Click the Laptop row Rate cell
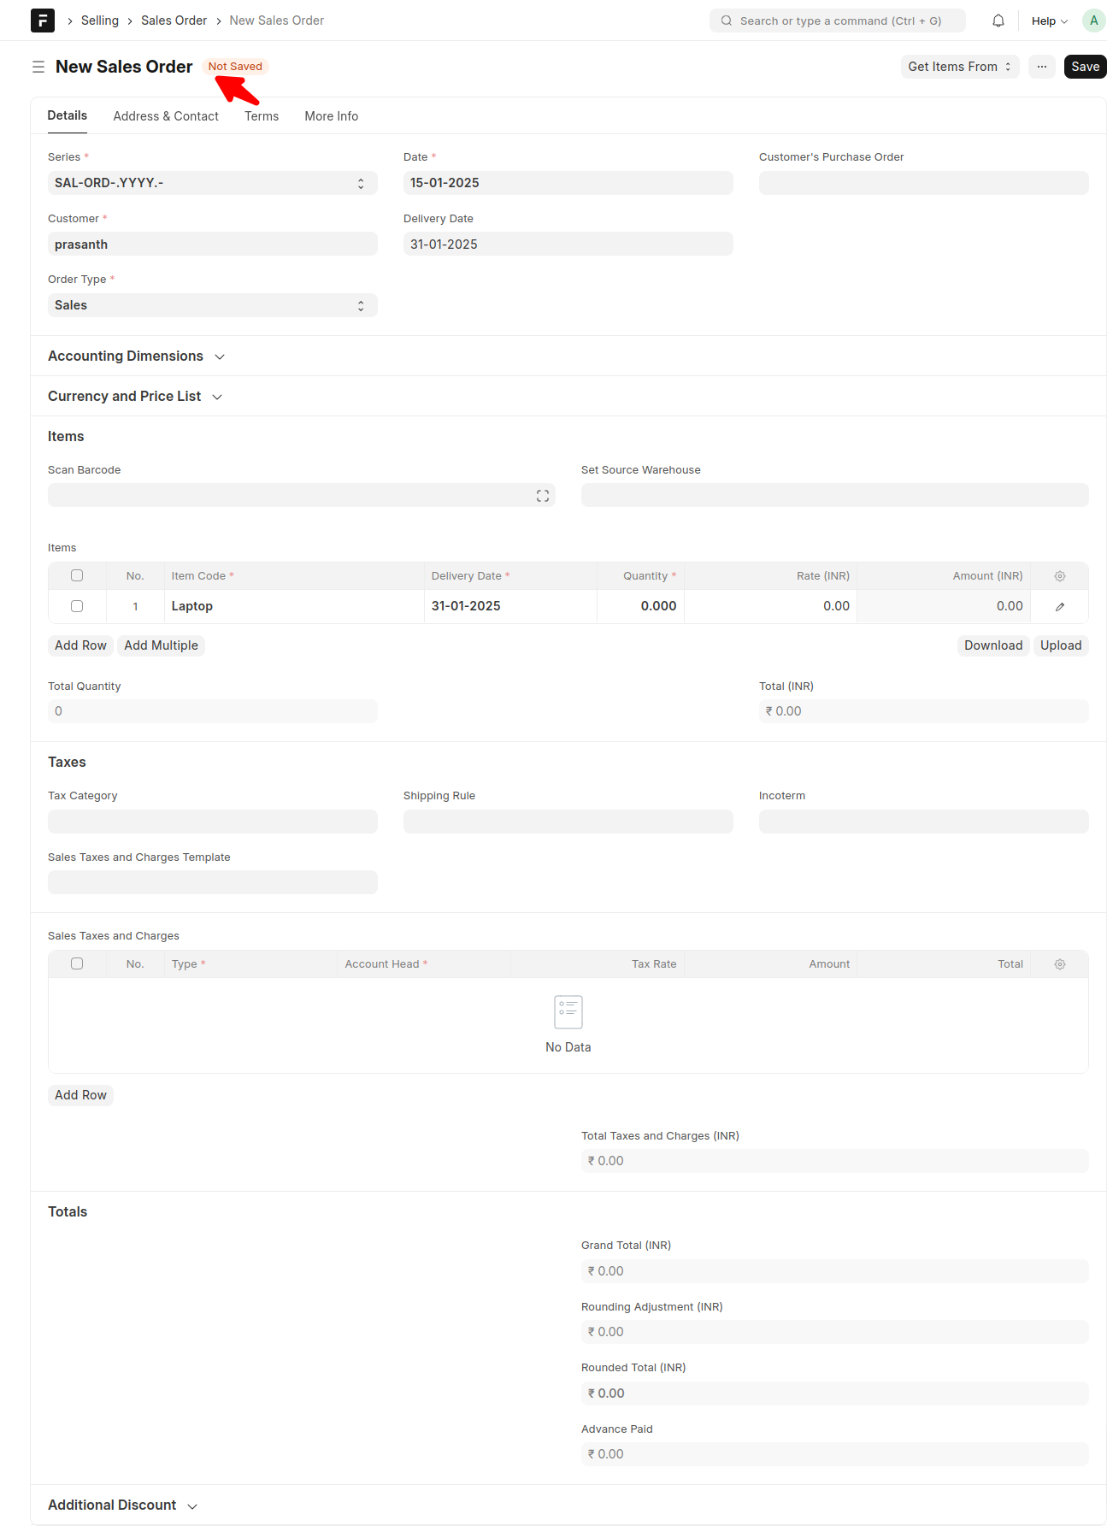Screen dimensions: 1107x1526 point(770,606)
